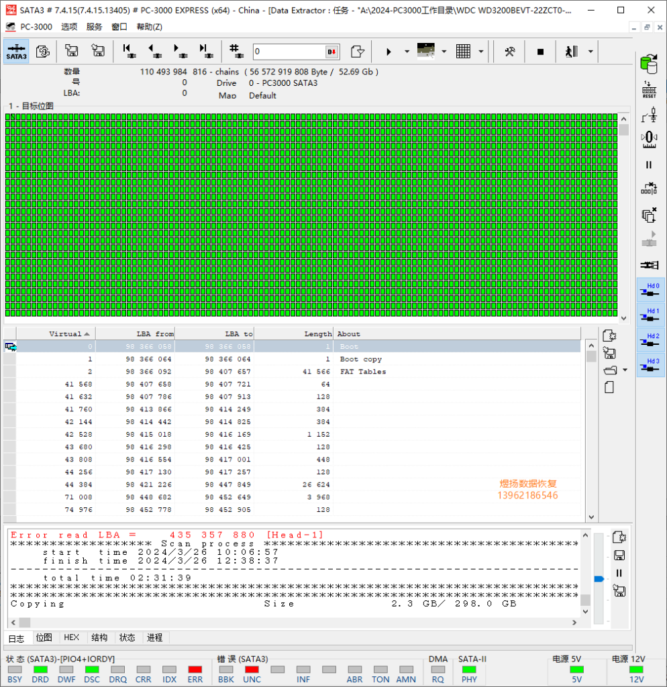This screenshot has width=667, height=687.
Task: Open the grid view dropdown arrow
Action: click(481, 52)
